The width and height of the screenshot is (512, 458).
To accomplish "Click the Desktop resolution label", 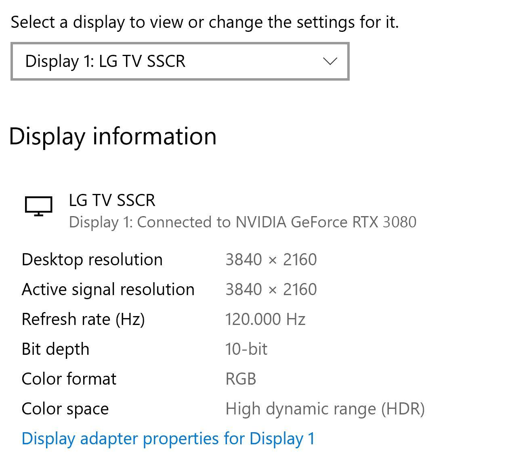I will (x=92, y=260).
